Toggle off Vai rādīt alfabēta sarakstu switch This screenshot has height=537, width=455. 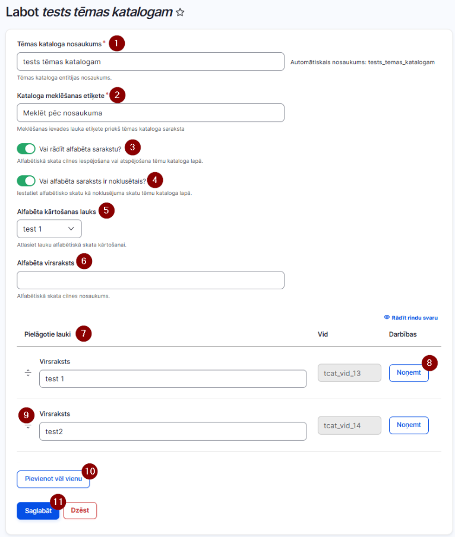click(x=26, y=149)
